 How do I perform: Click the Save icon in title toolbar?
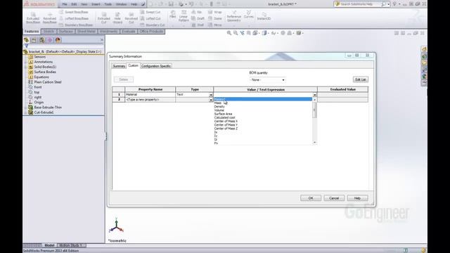(171, 4)
